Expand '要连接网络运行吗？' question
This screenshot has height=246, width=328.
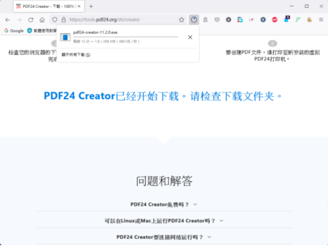click(x=164, y=237)
